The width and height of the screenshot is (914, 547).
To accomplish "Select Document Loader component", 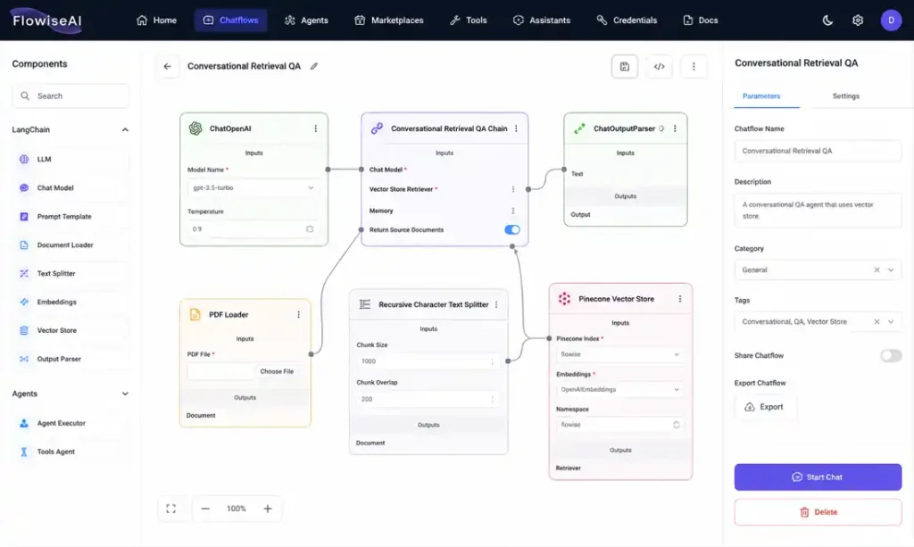I will click(x=71, y=244).
